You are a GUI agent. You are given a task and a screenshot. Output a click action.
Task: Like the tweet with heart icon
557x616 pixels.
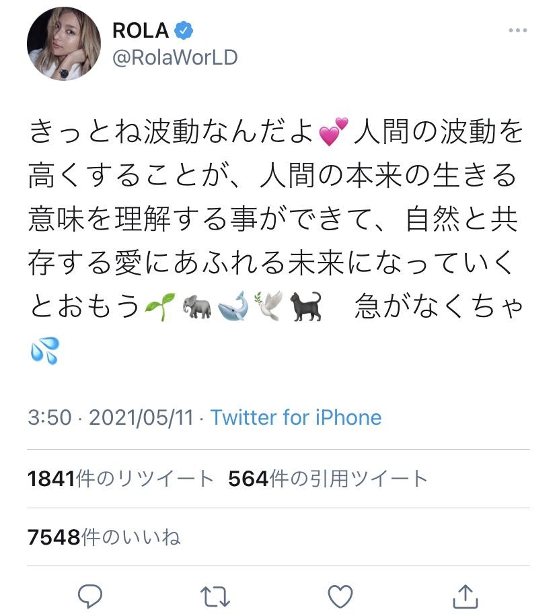(x=340, y=596)
